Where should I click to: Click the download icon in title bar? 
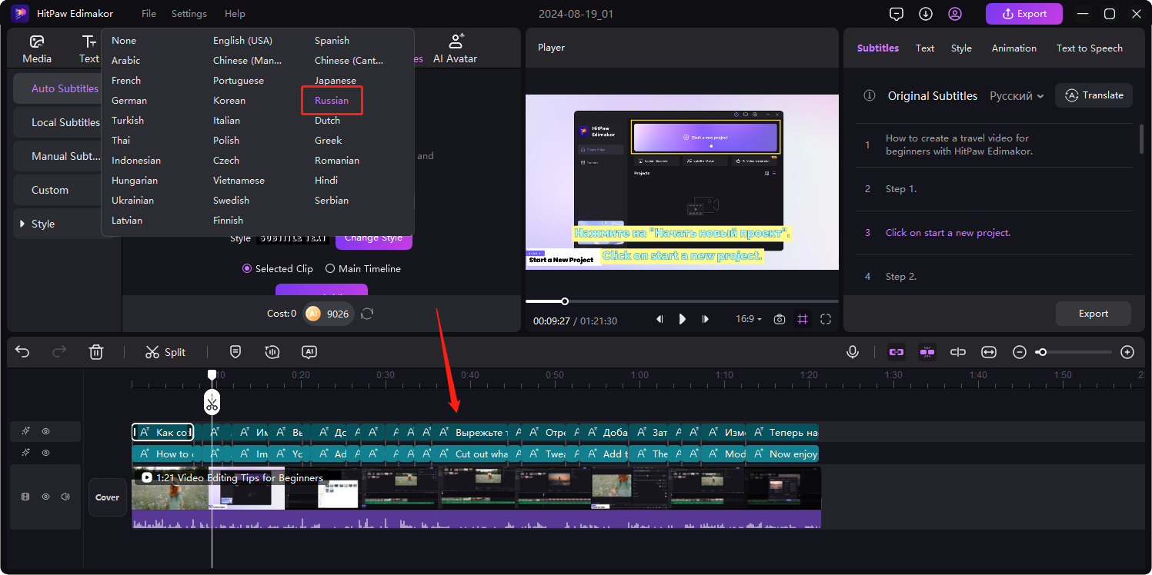point(926,14)
